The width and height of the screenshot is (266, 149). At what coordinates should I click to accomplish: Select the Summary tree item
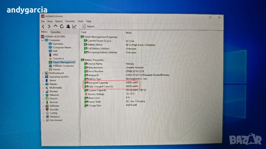(58, 44)
